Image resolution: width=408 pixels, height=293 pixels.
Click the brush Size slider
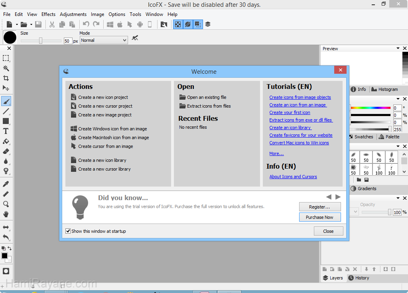41,41
